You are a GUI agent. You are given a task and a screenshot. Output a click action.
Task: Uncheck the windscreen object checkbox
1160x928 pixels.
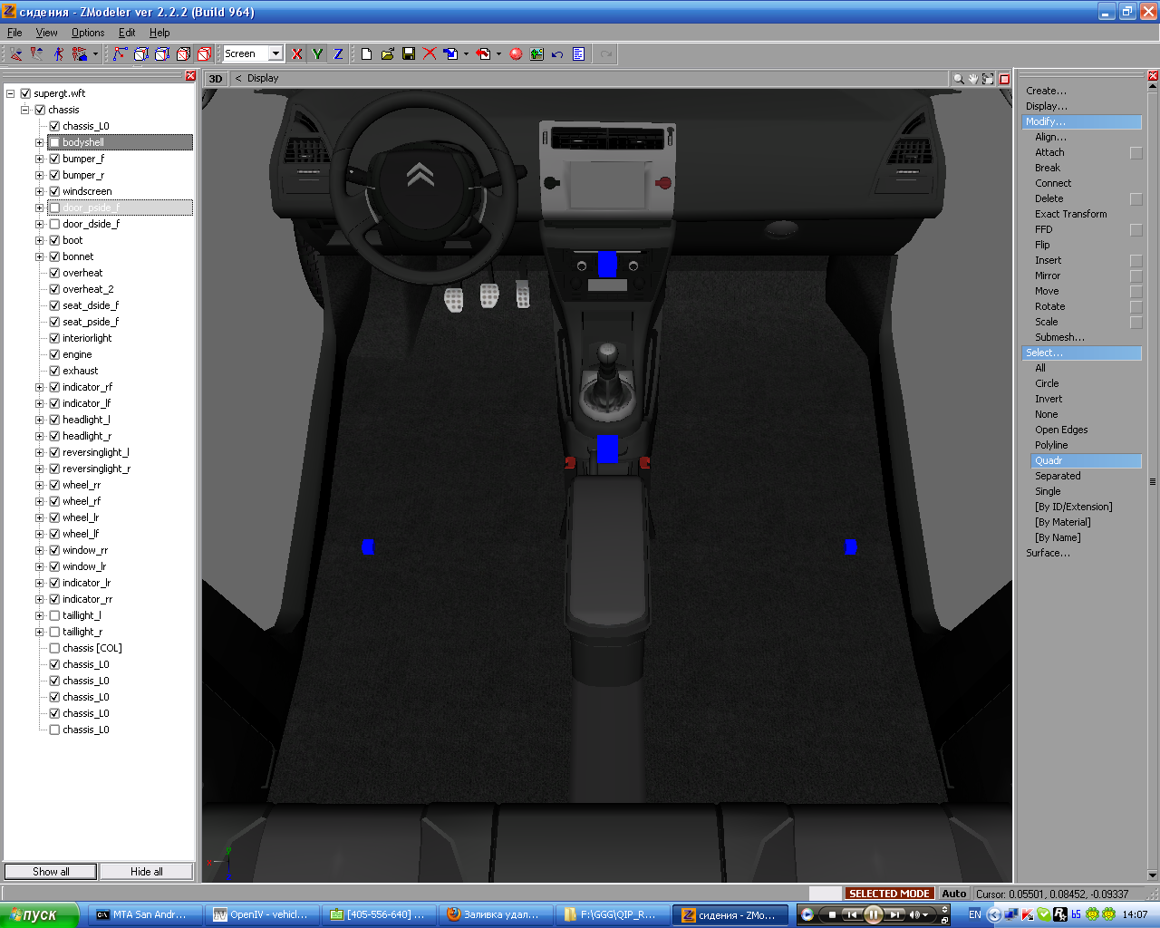click(x=54, y=191)
